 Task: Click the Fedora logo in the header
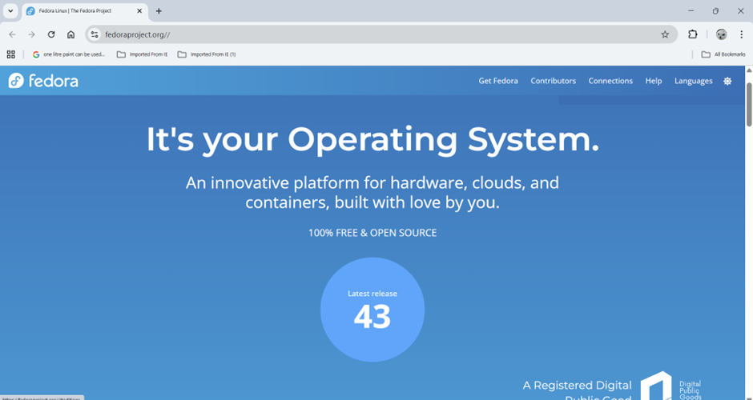(43, 81)
